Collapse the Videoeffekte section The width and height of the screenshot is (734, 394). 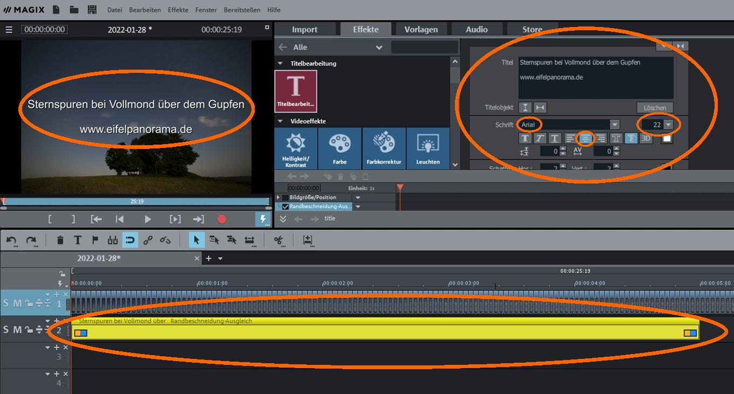280,121
